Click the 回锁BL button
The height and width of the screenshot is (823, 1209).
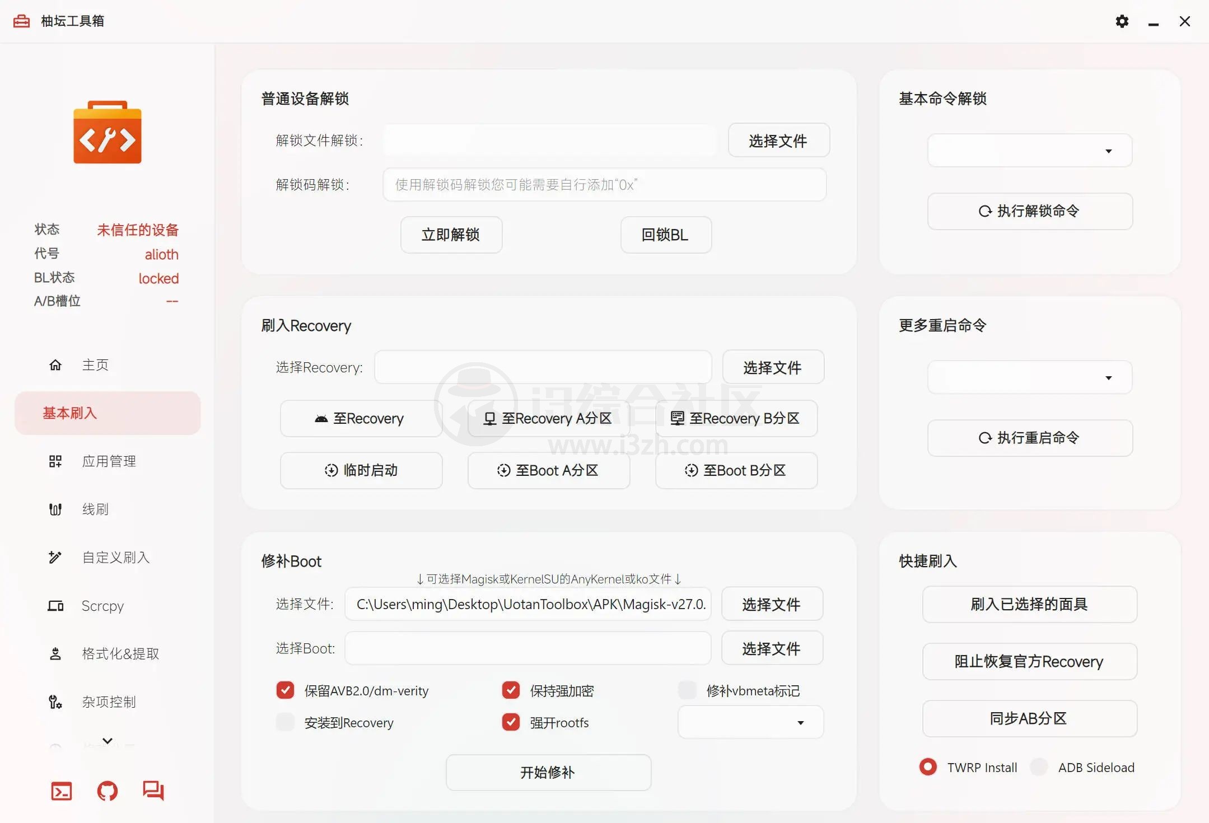point(666,235)
